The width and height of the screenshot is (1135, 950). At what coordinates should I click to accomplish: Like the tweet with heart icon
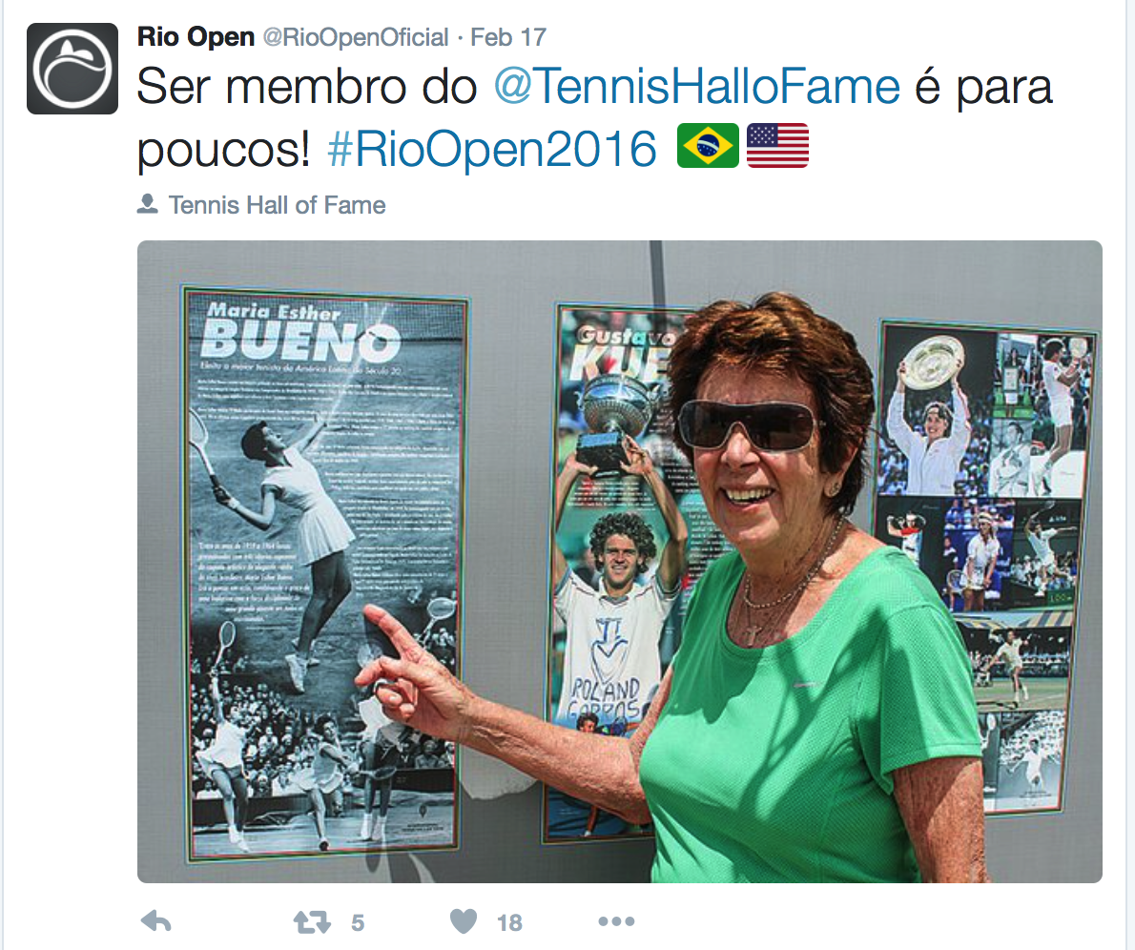point(464,921)
